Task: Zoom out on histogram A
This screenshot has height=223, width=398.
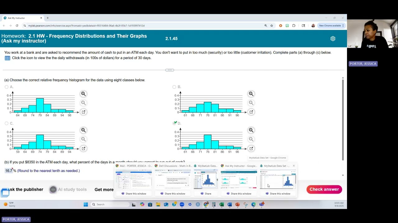Action: 83,103
